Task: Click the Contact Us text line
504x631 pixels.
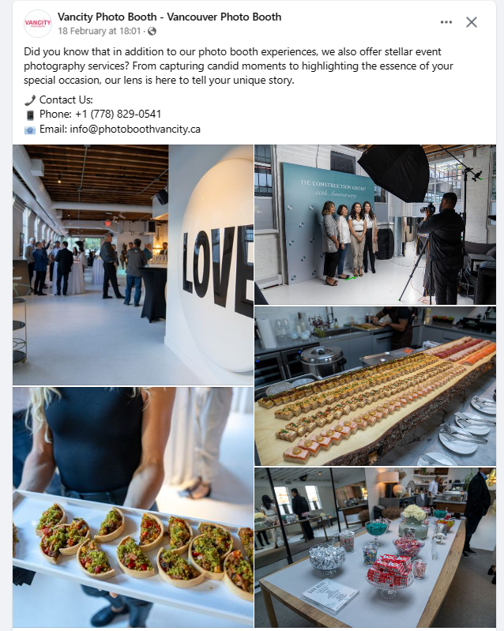Action: 66,100
